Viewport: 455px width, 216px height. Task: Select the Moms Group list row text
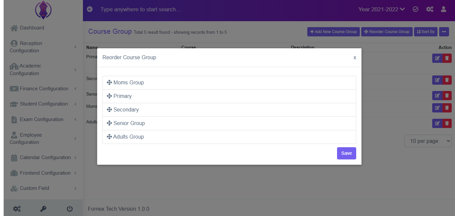(129, 83)
